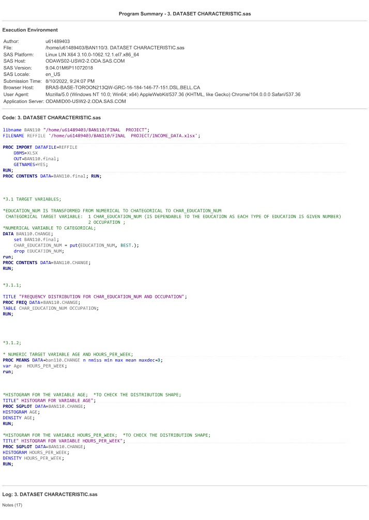Click 'PROC MEANS DATA=ban110.CHANGE' line
Viewport: 369px width, 520px height.
(83, 360)
